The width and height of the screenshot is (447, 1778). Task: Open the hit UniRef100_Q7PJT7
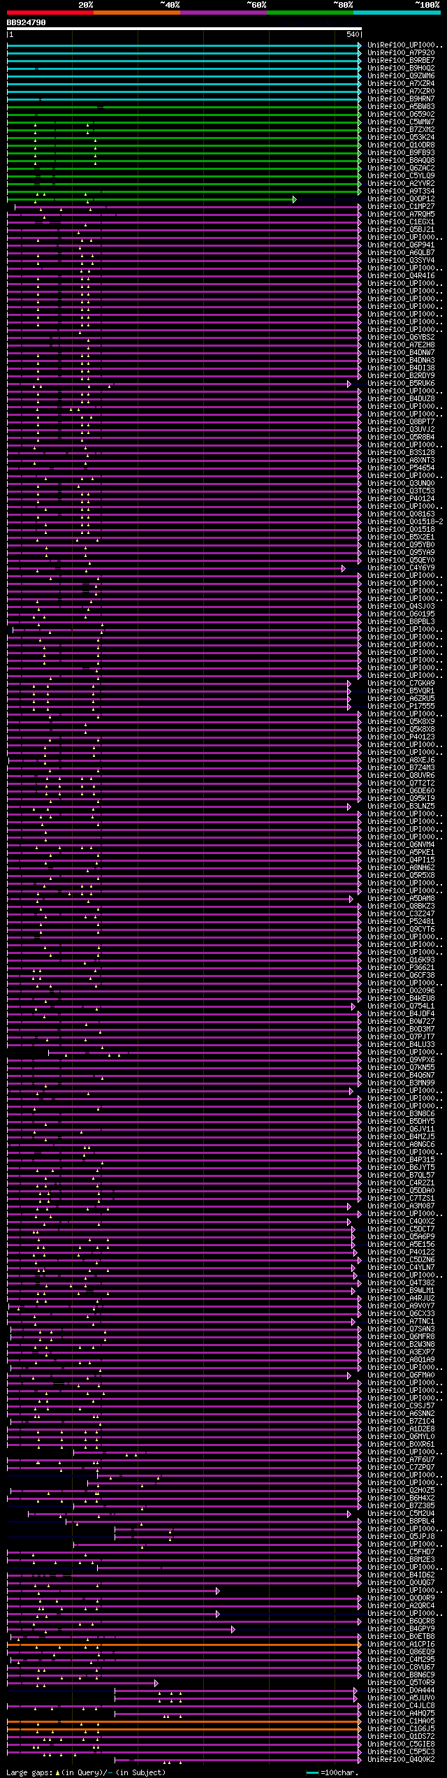point(401,1037)
